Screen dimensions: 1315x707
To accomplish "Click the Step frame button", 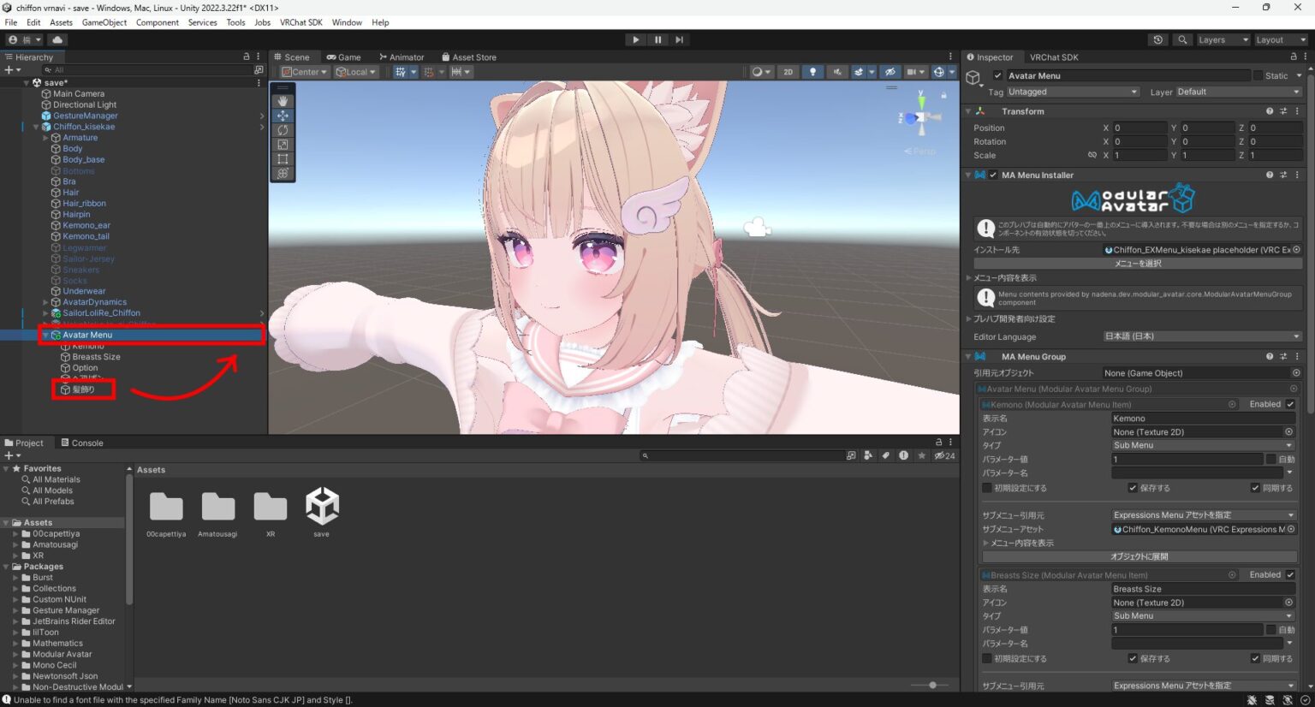I will point(679,39).
